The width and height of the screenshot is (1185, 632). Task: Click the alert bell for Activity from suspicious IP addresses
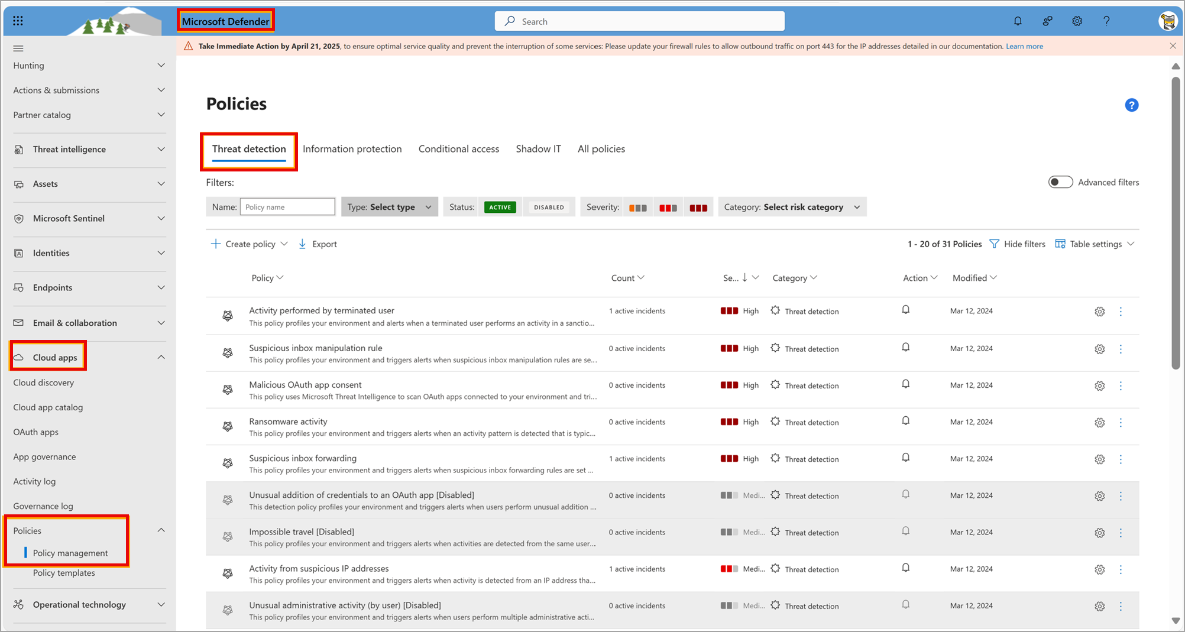[x=905, y=568]
